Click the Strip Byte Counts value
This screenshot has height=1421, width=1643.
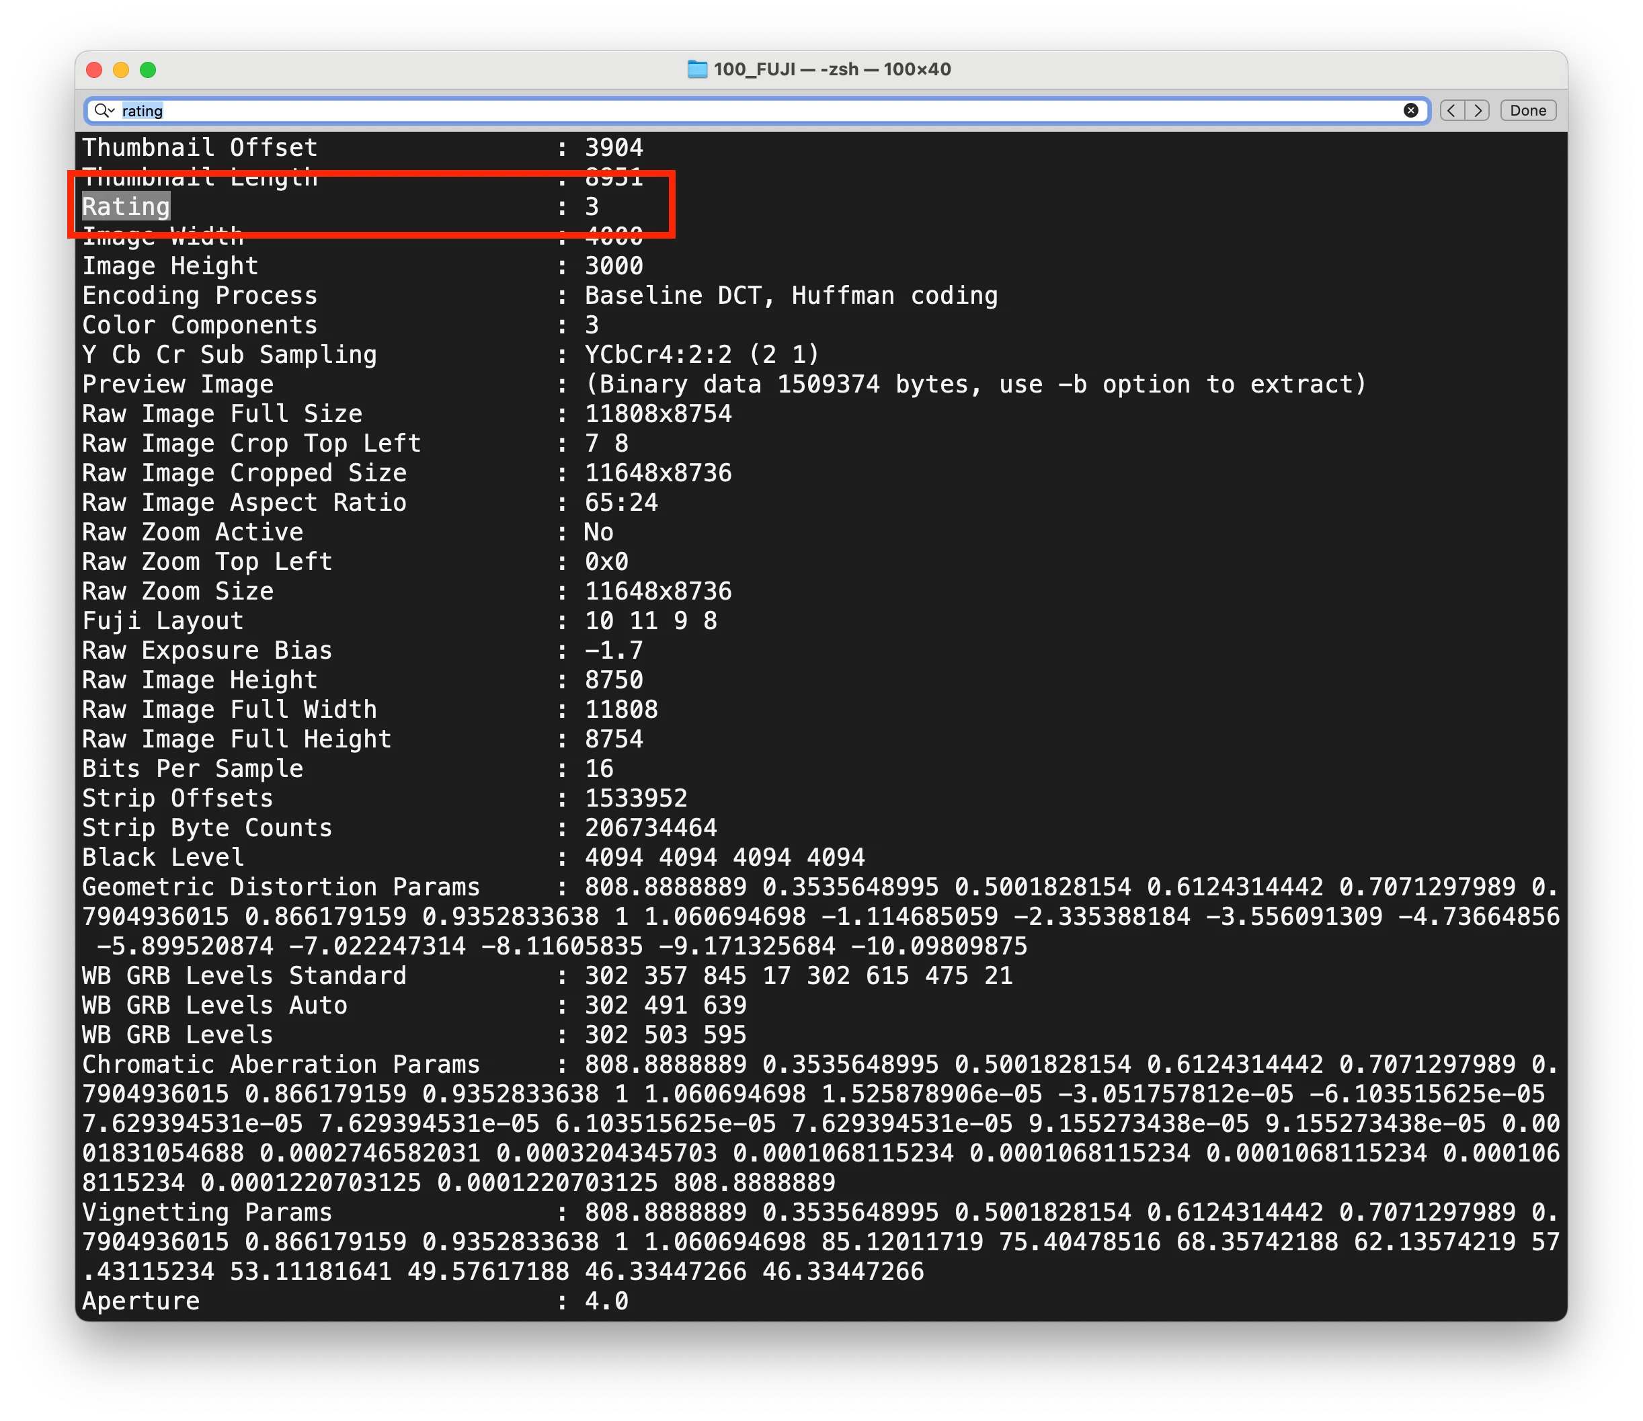coord(650,828)
